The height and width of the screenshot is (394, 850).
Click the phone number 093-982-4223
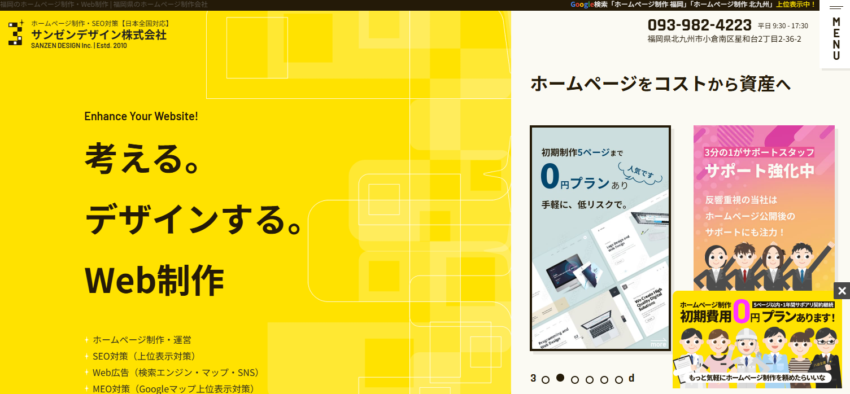pos(699,25)
